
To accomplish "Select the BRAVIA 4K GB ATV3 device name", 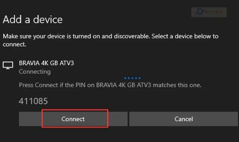I will tap(46, 63).
